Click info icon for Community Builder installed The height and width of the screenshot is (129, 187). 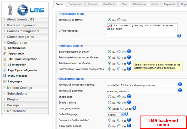tap(129, 120)
